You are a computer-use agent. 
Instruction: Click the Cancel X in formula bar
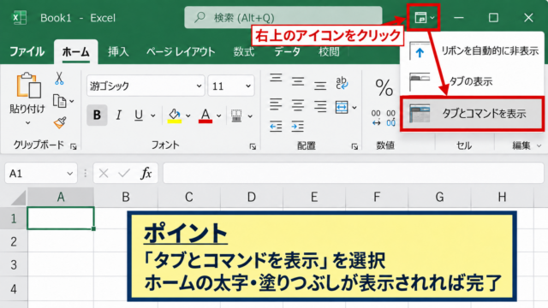(104, 173)
